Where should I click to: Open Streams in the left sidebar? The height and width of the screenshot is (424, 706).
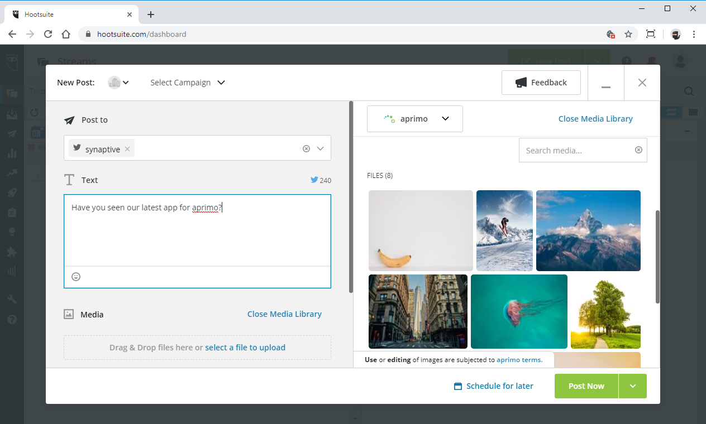pos(12,94)
